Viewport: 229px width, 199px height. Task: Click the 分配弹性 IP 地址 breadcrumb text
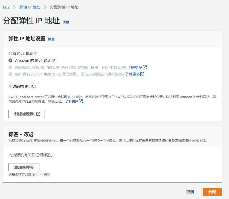pos(64,7)
